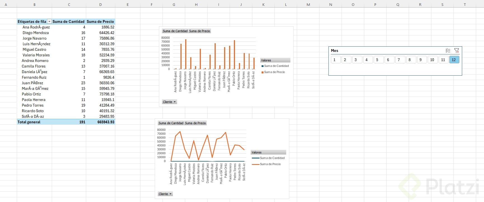Select Suma de Cantidad legend swatch in bar chart
Image resolution: width=484 pixels, height=202 pixels.
[262, 66]
